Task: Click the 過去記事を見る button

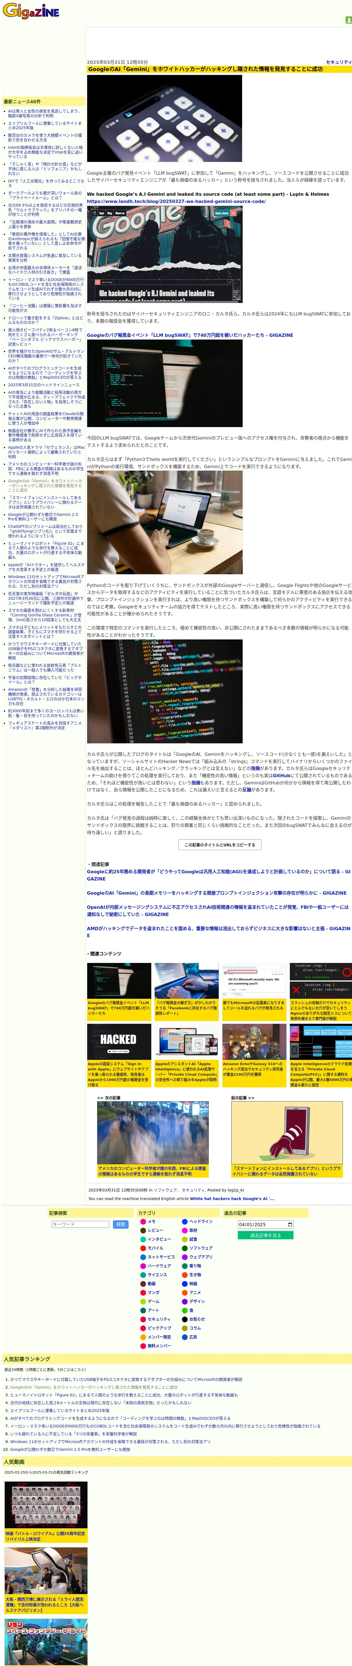Action: click(x=265, y=1235)
